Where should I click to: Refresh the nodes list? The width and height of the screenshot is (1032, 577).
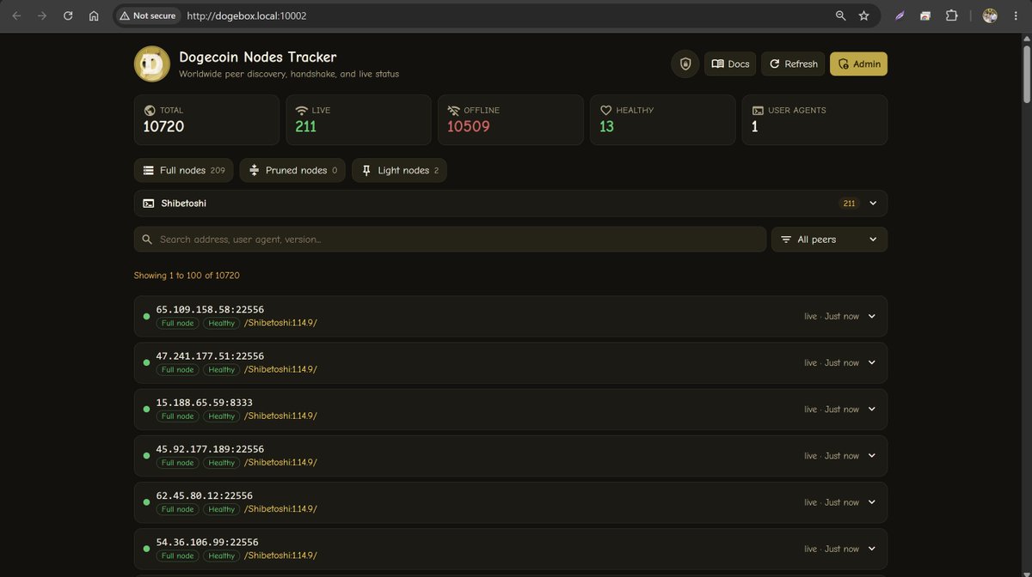(x=793, y=64)
